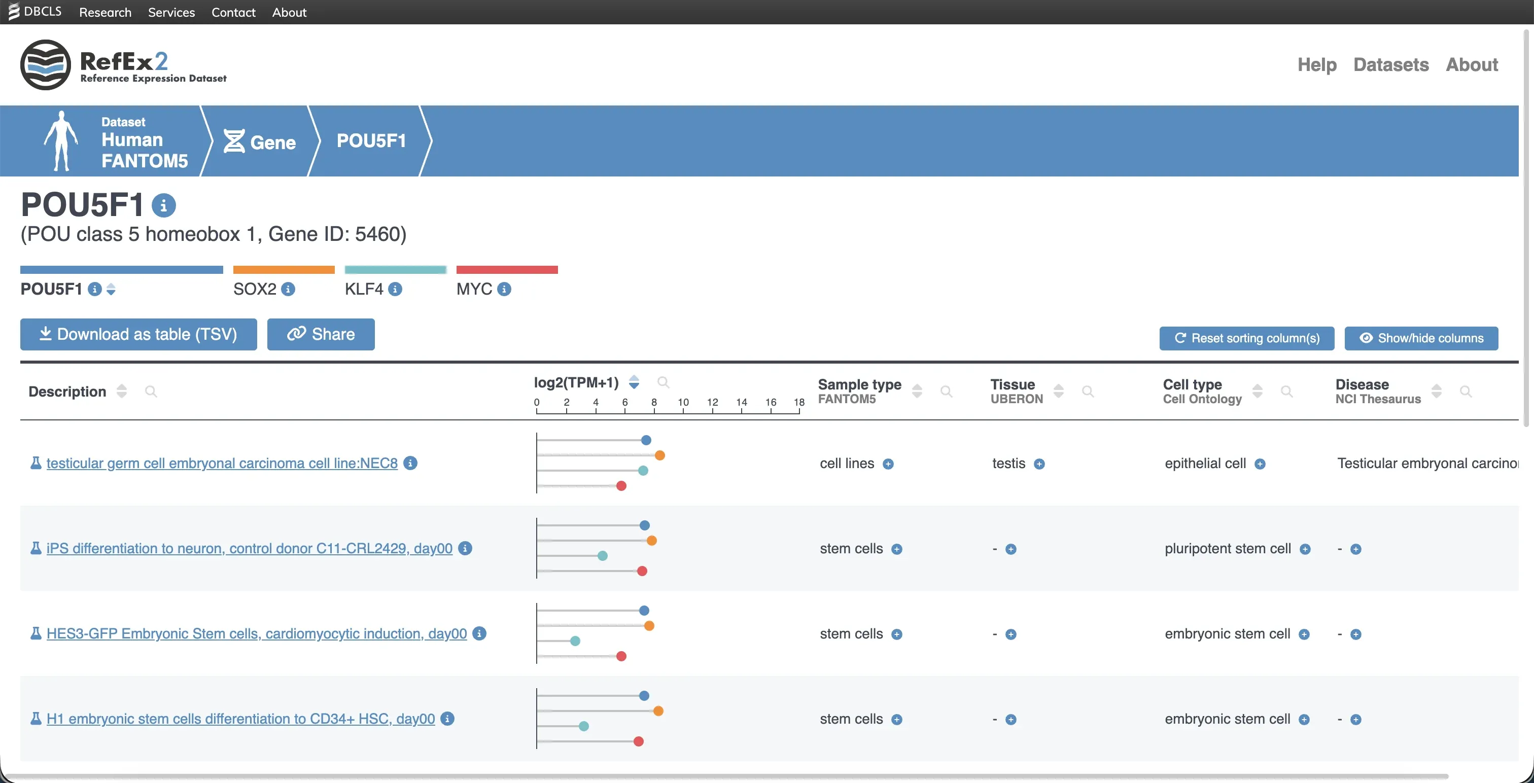Screen dimensions: 1534x783
Task: Sort by Cell type column arrows
Action: 1258,391
